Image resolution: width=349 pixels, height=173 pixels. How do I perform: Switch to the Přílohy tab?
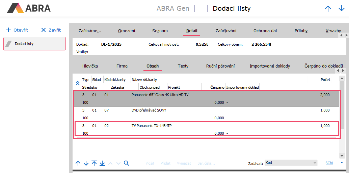pyautogui.click(x=301, y=31)
